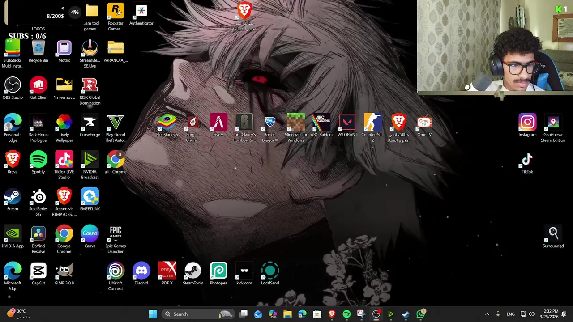573x322 pixels.
Task: Open Instagram desktop shortcut
Action: (527, 125)
